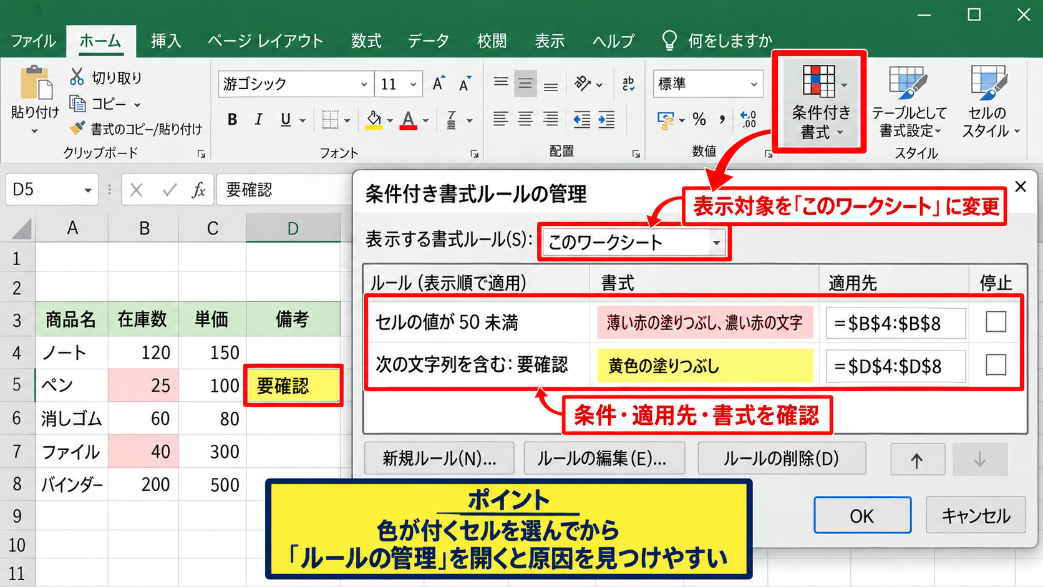Click the insert function fx icon
The image size is (1043, 587).
198,190
